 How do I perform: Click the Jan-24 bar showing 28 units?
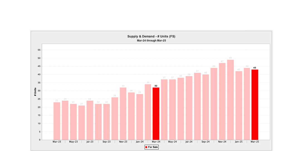pos(140,117)
